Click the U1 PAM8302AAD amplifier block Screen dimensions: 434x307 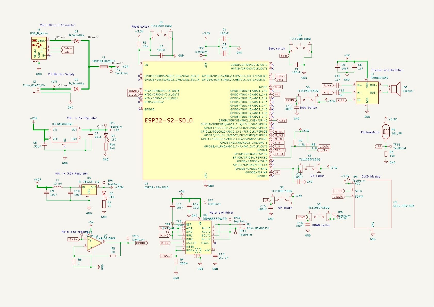(x=367, y=93)
